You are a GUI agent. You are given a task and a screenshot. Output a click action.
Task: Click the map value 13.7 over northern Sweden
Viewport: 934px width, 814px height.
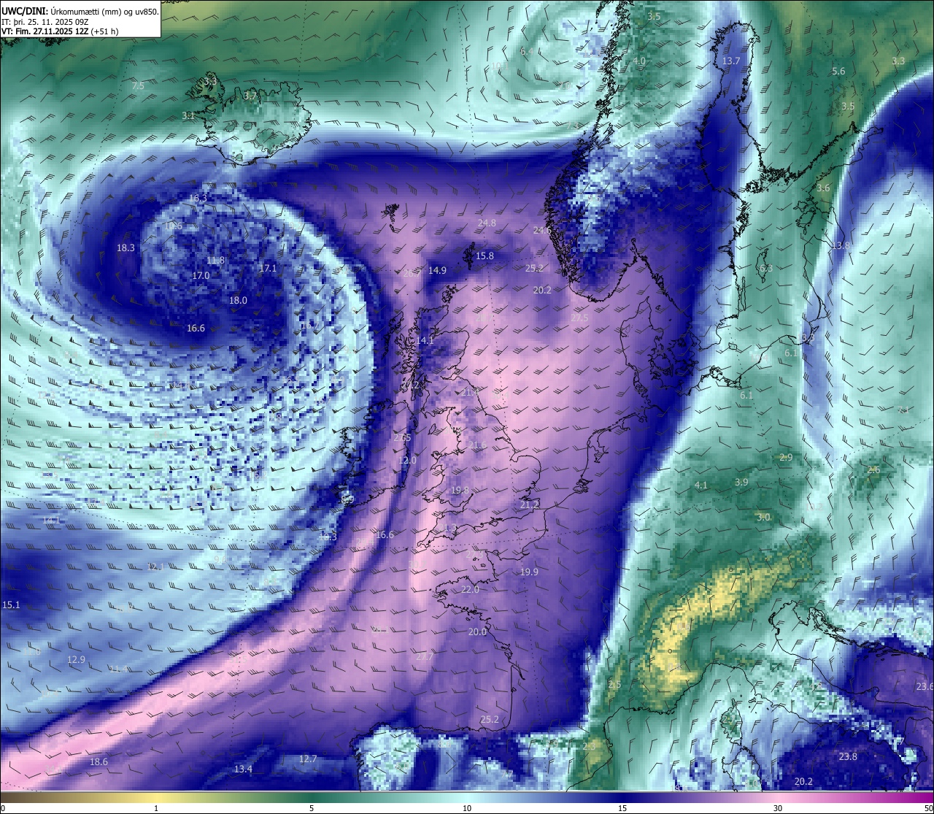pos(731,61)
